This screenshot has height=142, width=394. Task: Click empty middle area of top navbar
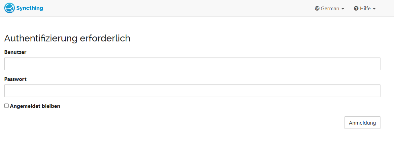(x=178, y=8)
